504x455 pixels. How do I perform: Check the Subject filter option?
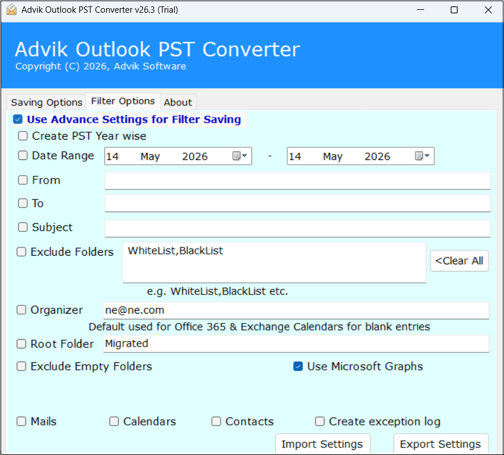click(x=23, y=227)
